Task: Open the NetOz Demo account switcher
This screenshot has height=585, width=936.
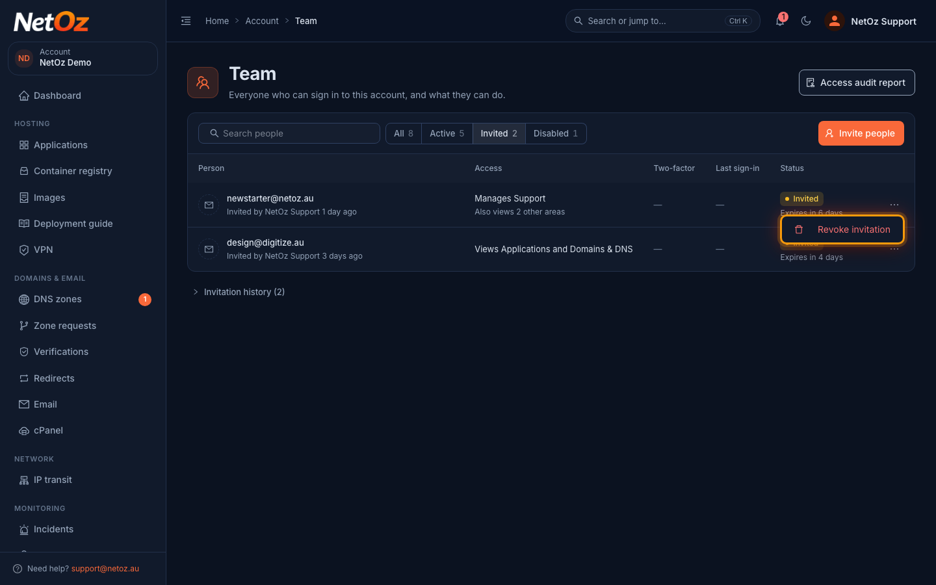Action: [x=83, y=58]
